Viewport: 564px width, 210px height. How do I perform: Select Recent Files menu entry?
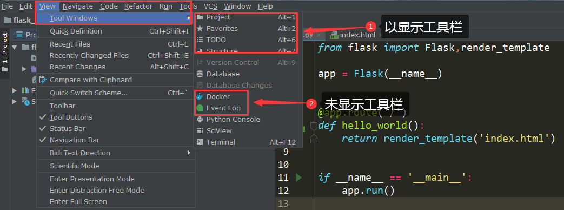(x=116, y=44)
